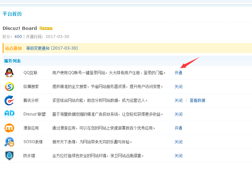252x181 pixels.
Task: Click the SOSO表情 description about 天下表情
Action: pyautogui.click(x=92, y=142)
